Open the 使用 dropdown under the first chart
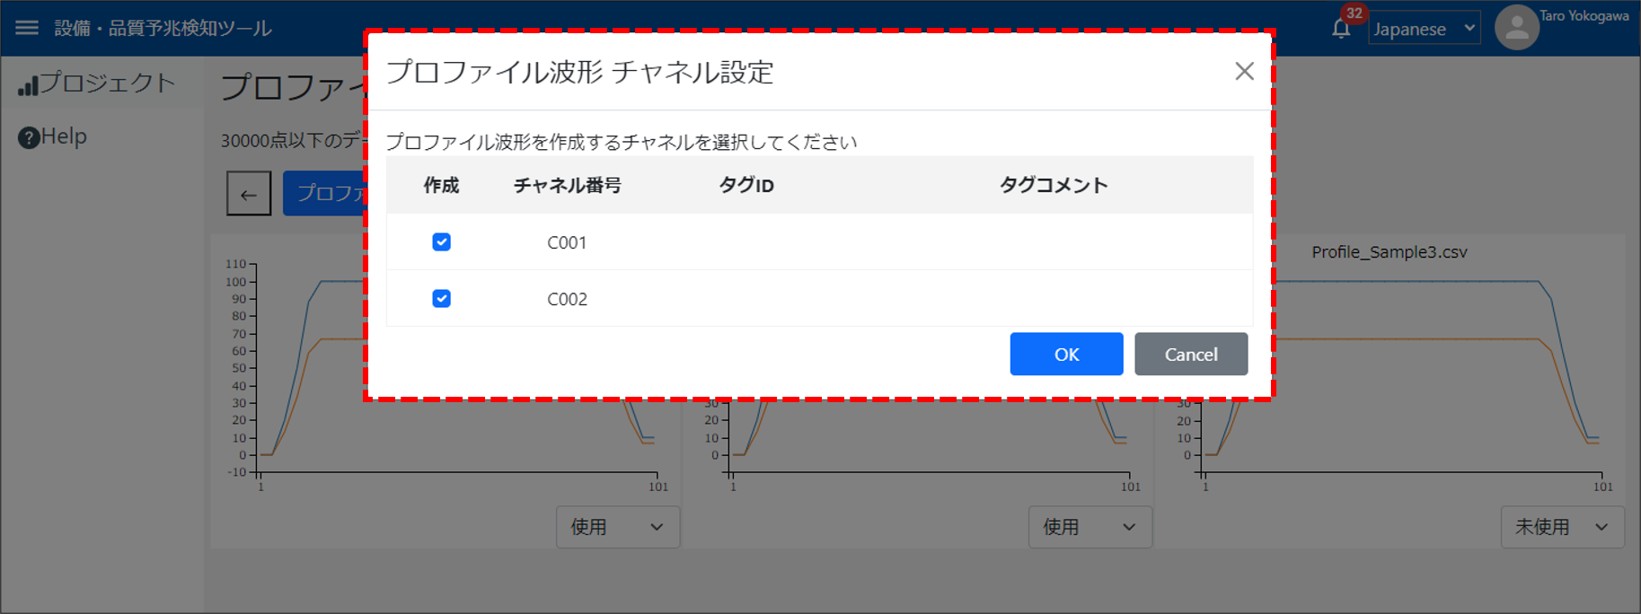1641x614 pixels. pos(618,527)
